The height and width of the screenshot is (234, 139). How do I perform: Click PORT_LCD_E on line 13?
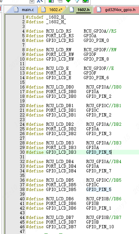pyautogui.click(x=59, y=73)
